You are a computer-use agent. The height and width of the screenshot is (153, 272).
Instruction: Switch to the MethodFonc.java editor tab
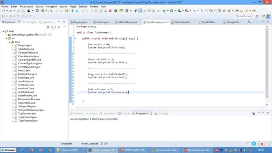[x=126, y=22]
